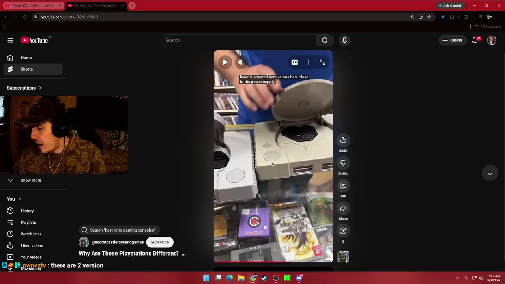Share this Short
Image resolution: width=505 pixels, height=284 pixels.
(343, 208)
